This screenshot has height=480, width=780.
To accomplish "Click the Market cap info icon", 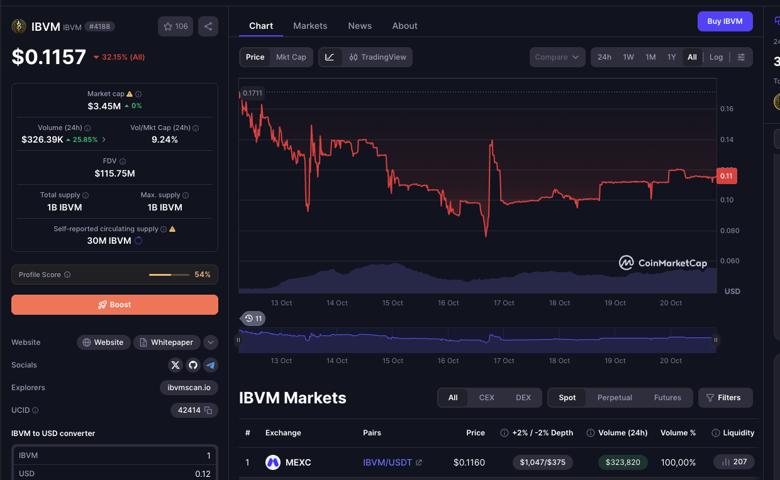I will [138, 94].
